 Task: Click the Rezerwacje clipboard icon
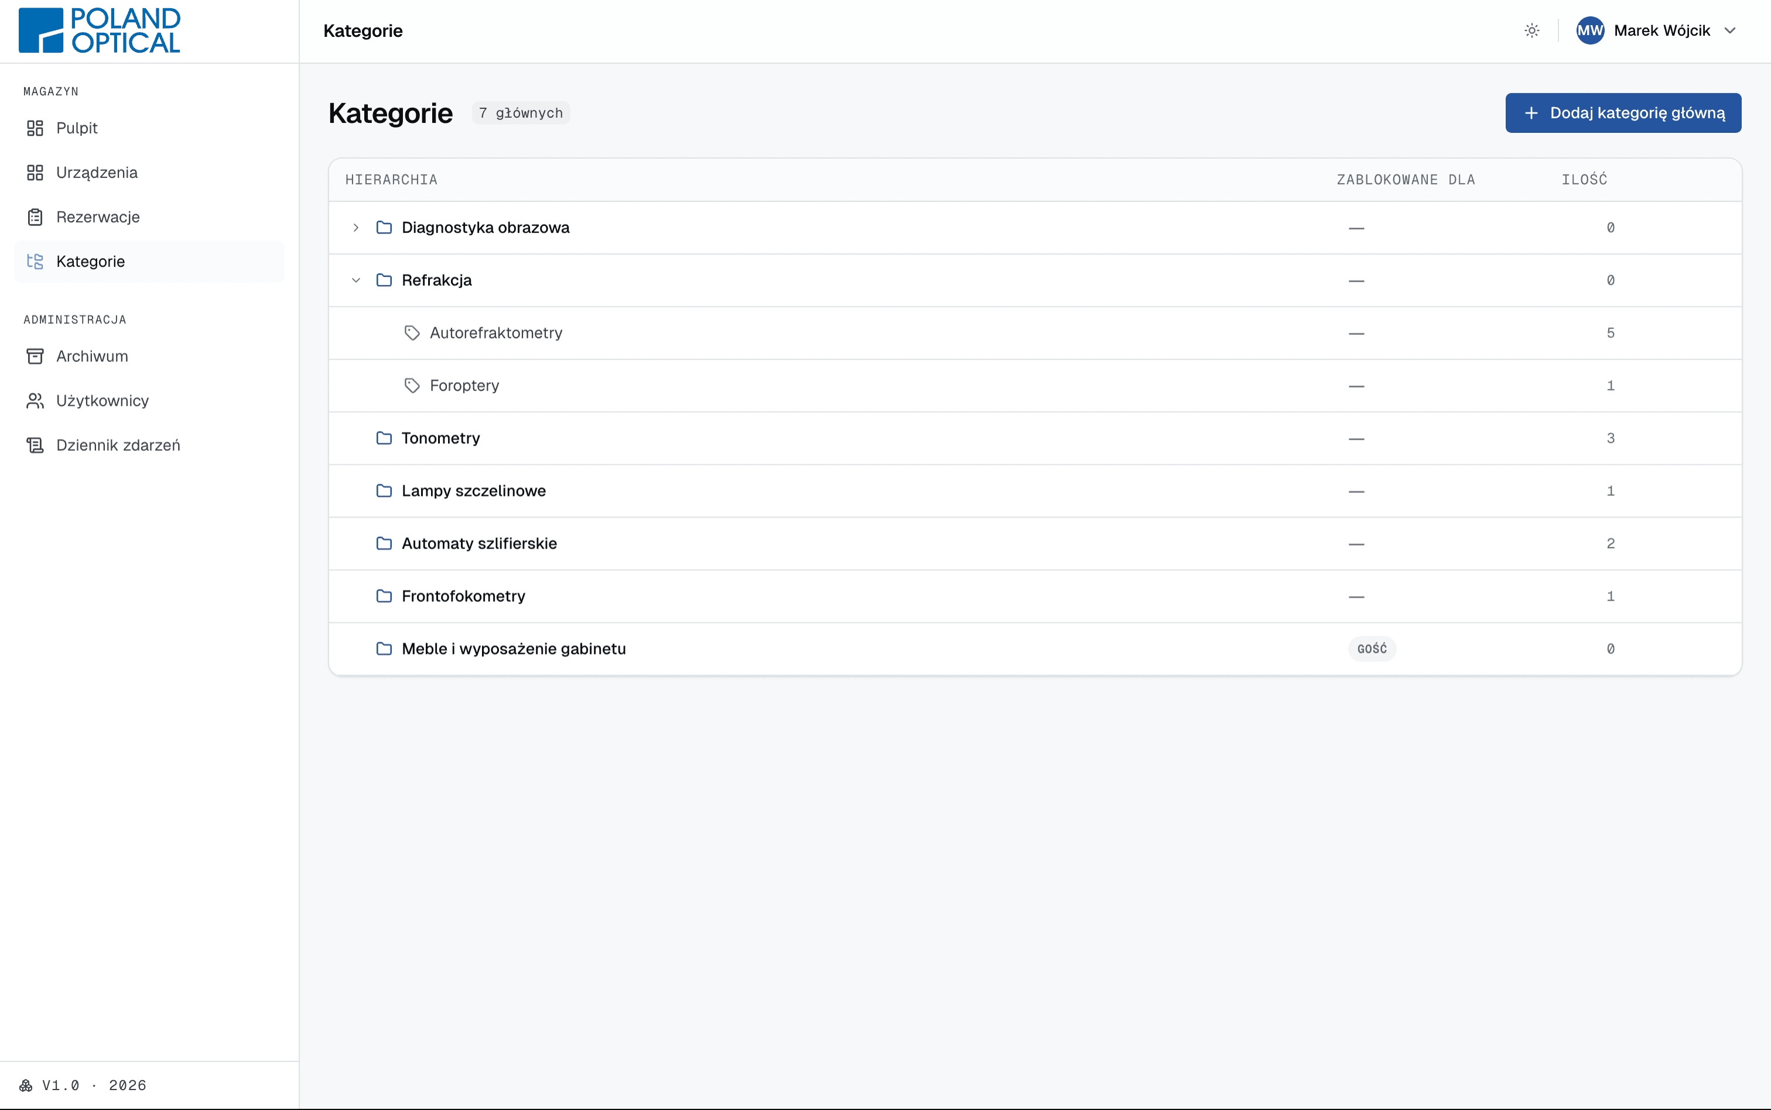(35, 217)
